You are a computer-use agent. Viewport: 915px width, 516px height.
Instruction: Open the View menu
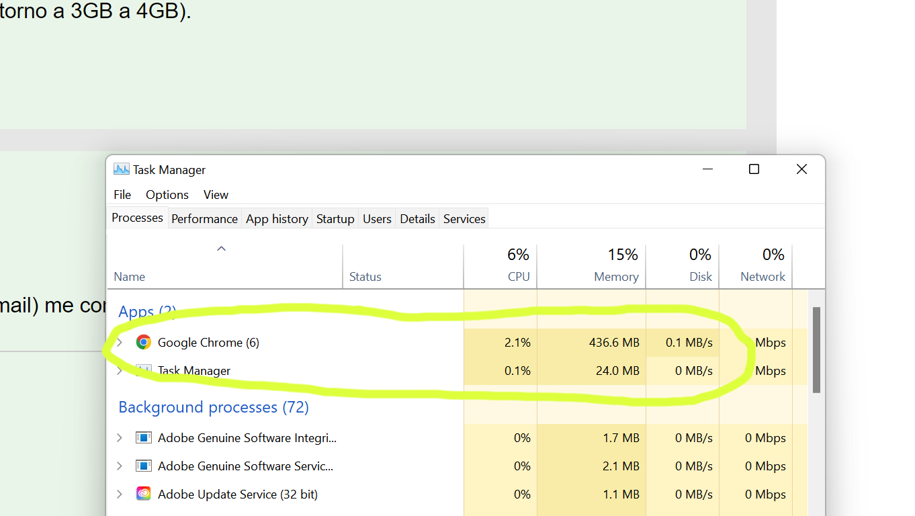216,195
